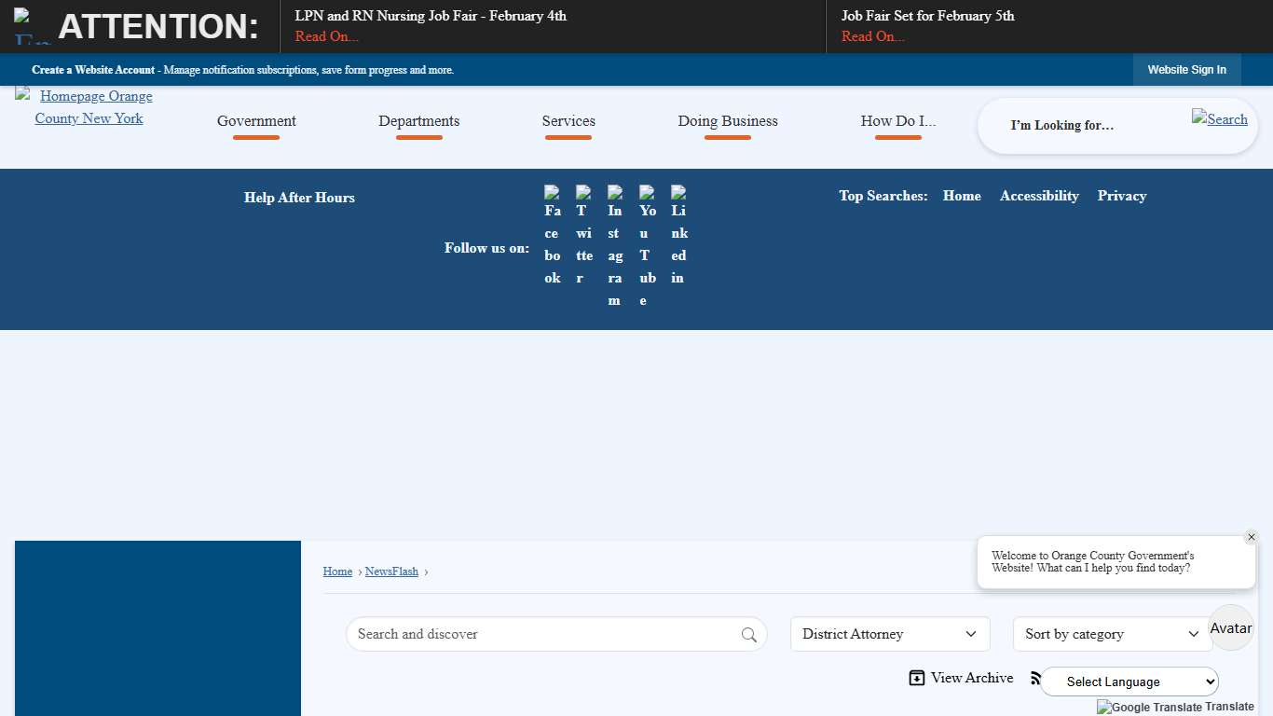1273x716 pixels.
Task: Open the Government menu
Action: (x=256, y=121)
